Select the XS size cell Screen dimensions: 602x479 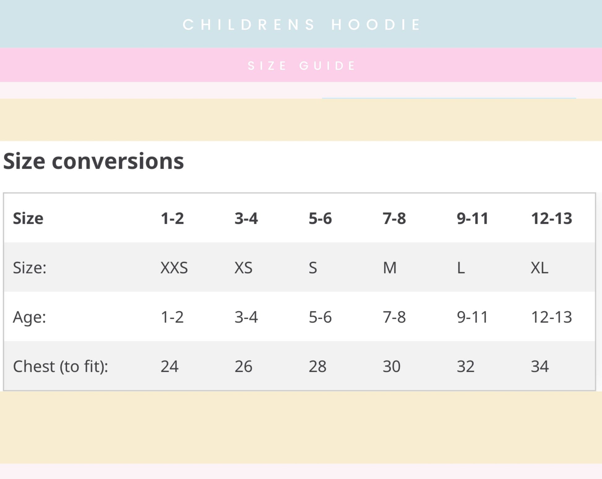pos(243,267)
